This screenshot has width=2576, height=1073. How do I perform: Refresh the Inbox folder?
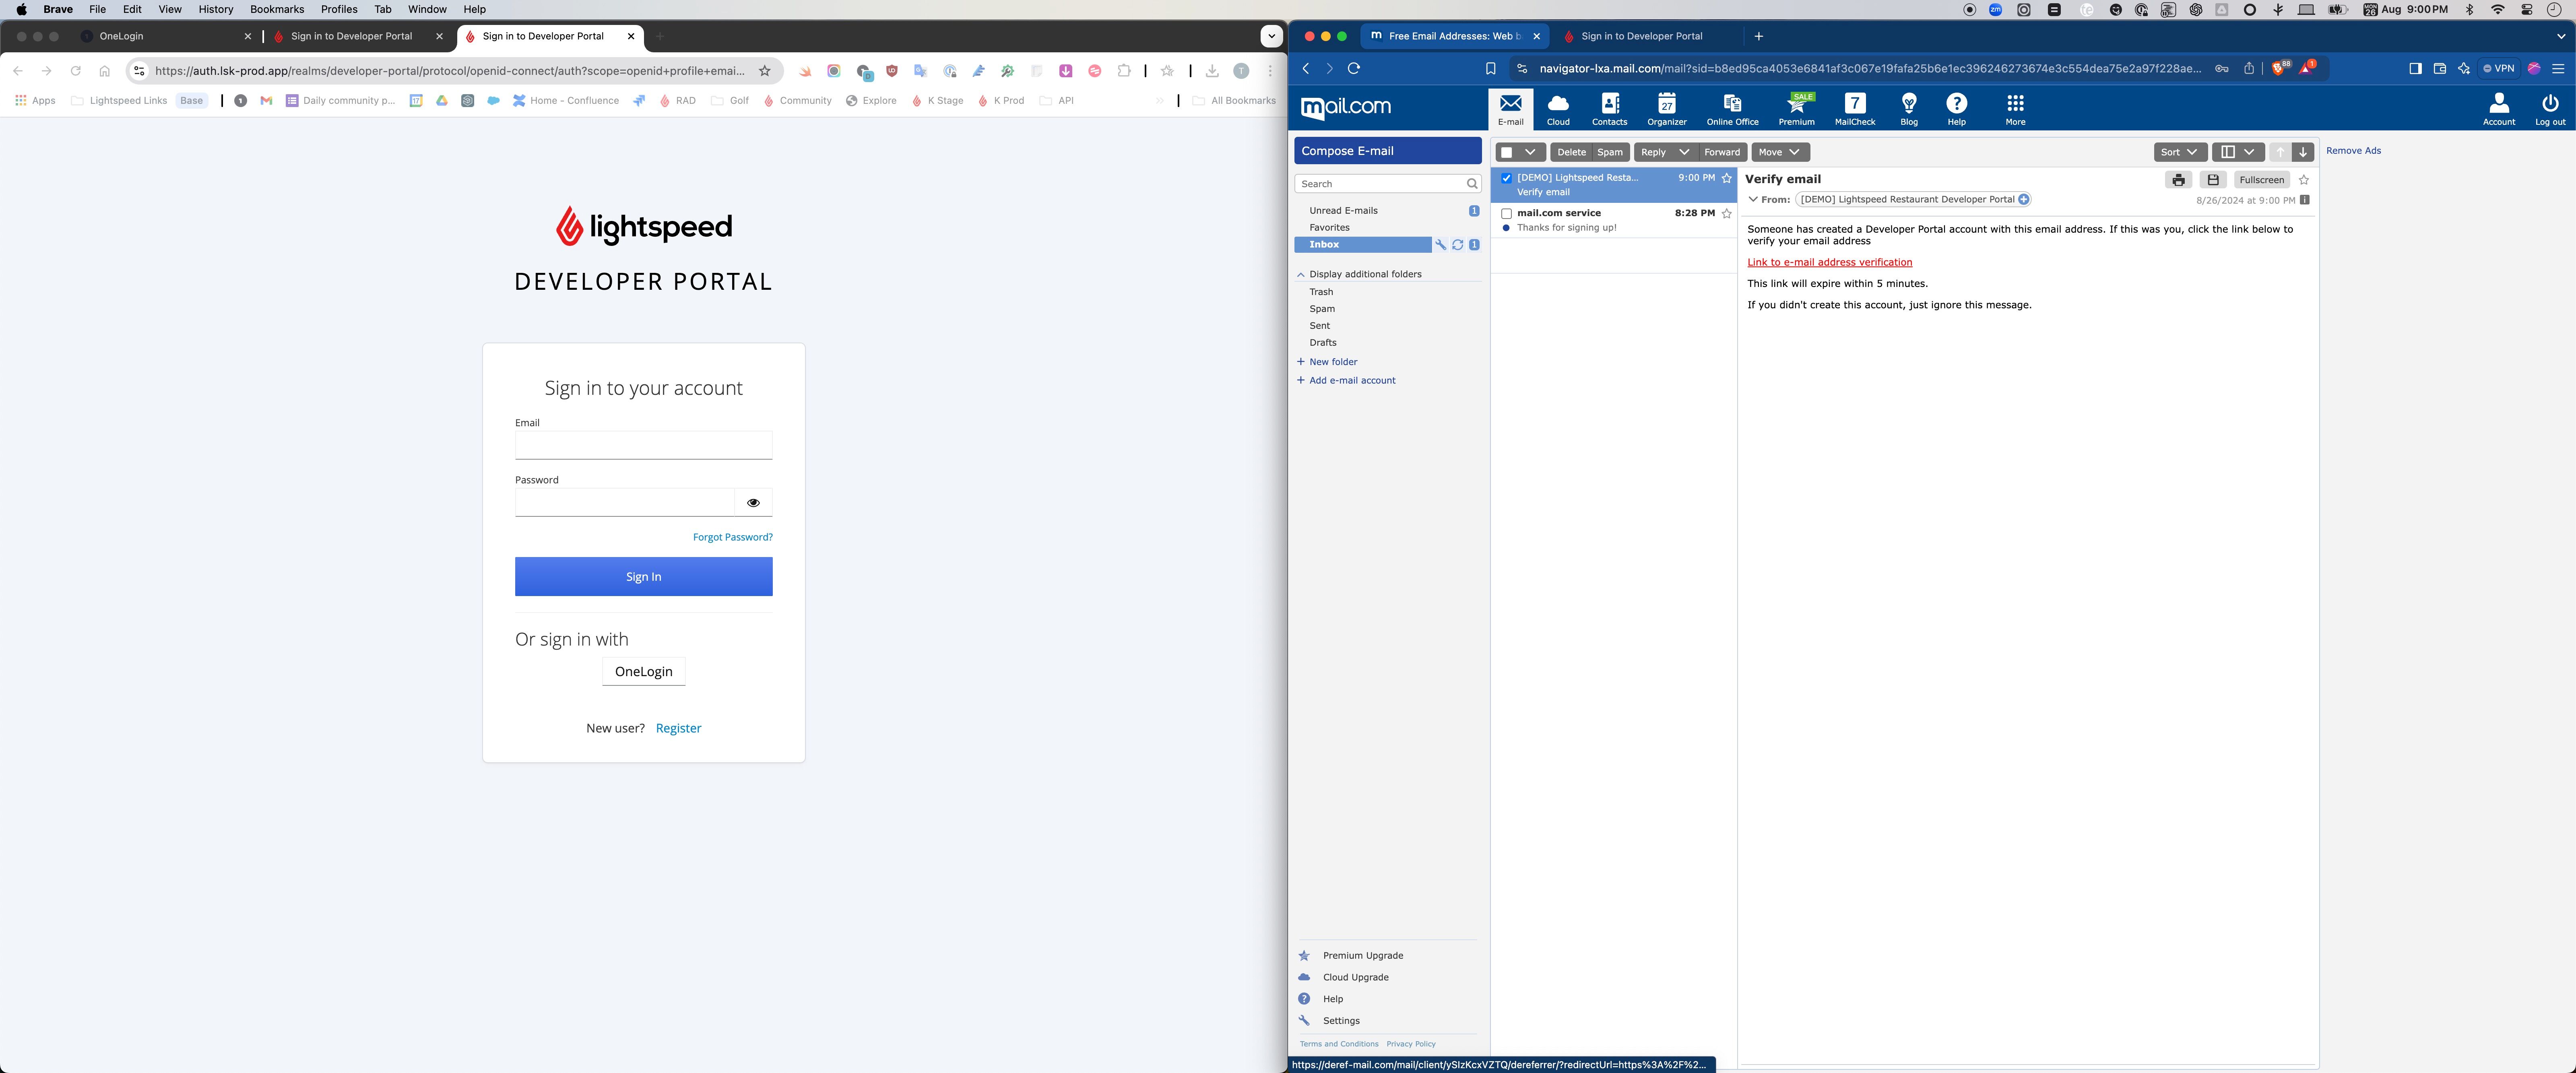pyautogui.click(x=1457, y=245)
